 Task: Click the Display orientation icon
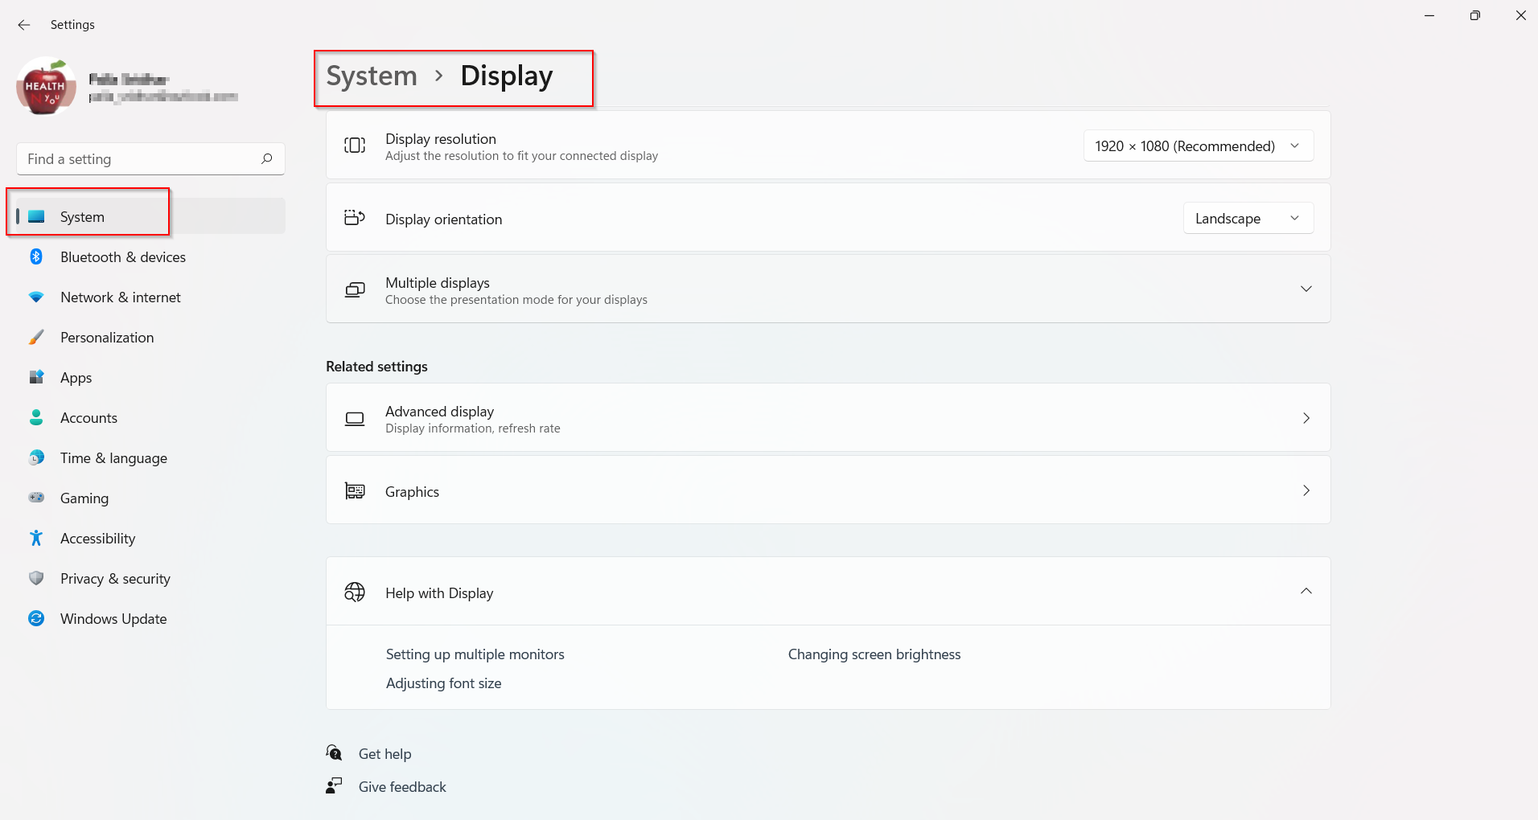[355, 217]
